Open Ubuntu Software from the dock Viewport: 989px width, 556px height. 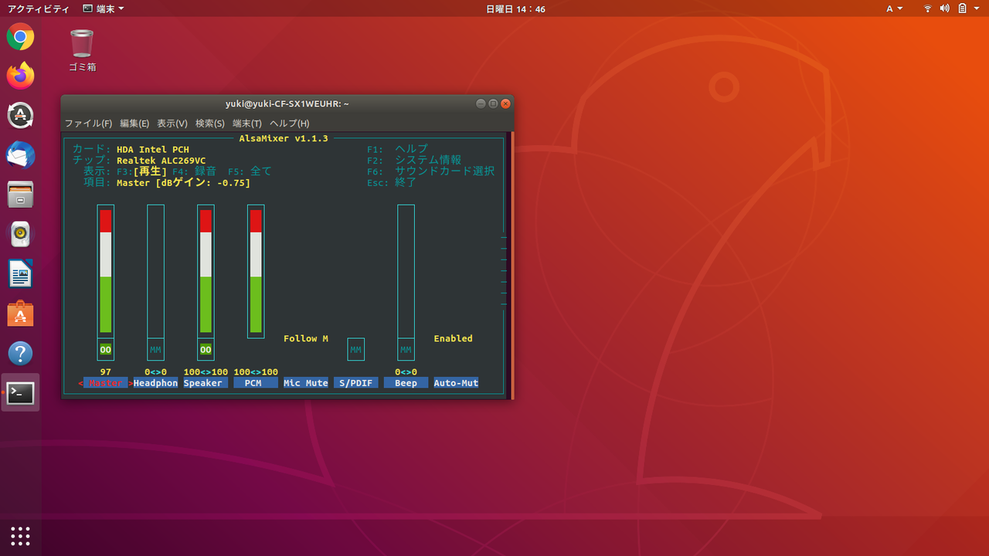pos(19,314)
